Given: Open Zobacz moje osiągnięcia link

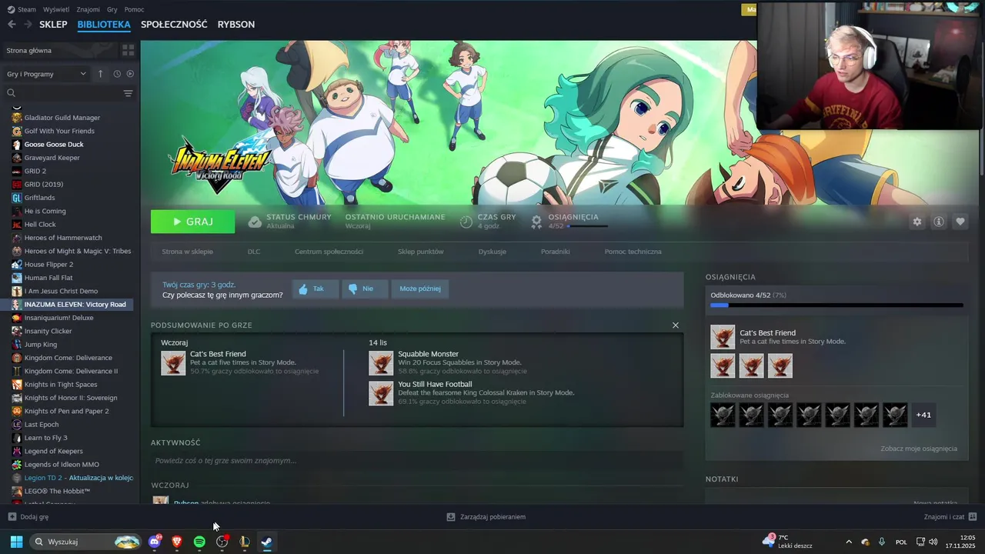Looking at the screenshot, I should pyautogui.click(x=919, y=449).
